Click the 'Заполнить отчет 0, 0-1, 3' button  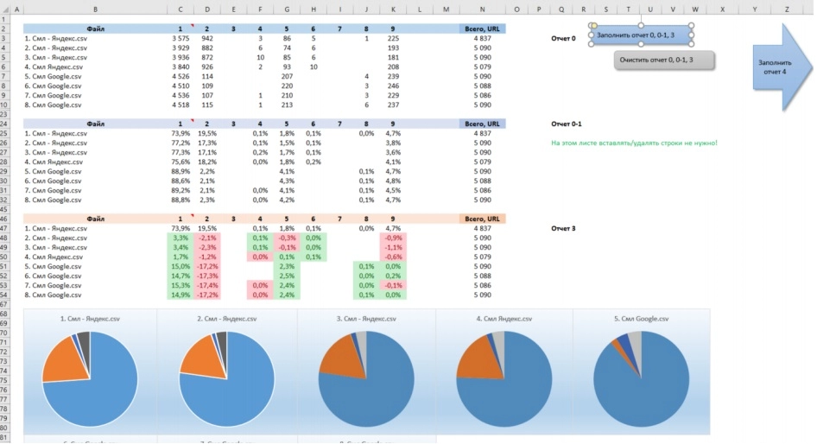tap(641, 35)
